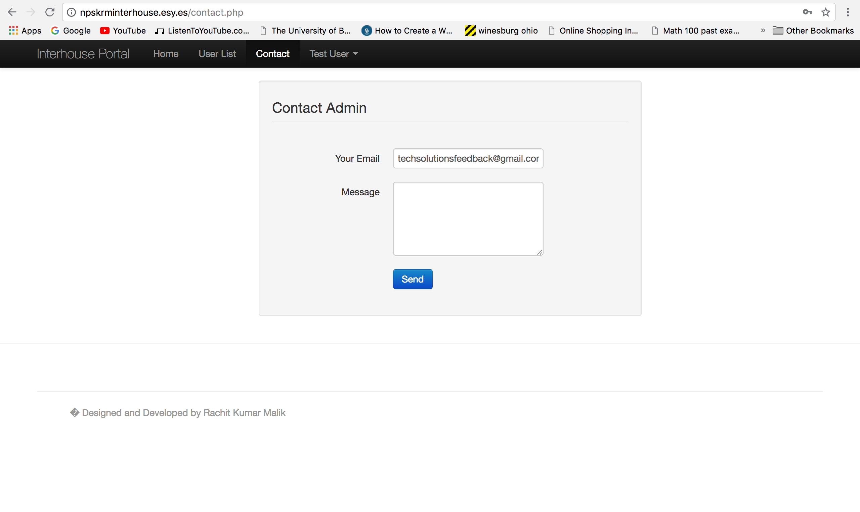
Task: Open the Other Bookmarks folder
Action: click(x=813, y=31)
